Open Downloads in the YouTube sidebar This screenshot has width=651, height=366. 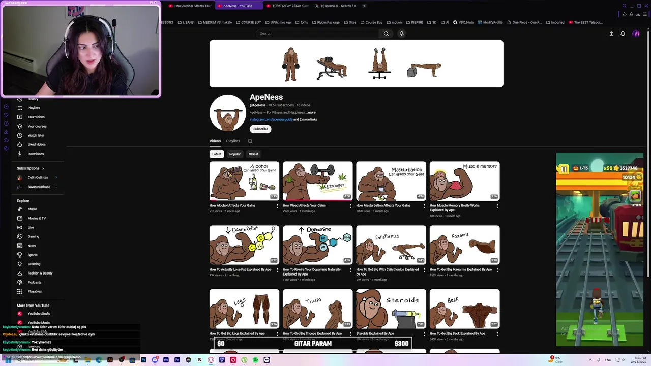click(x=35, y=154)
